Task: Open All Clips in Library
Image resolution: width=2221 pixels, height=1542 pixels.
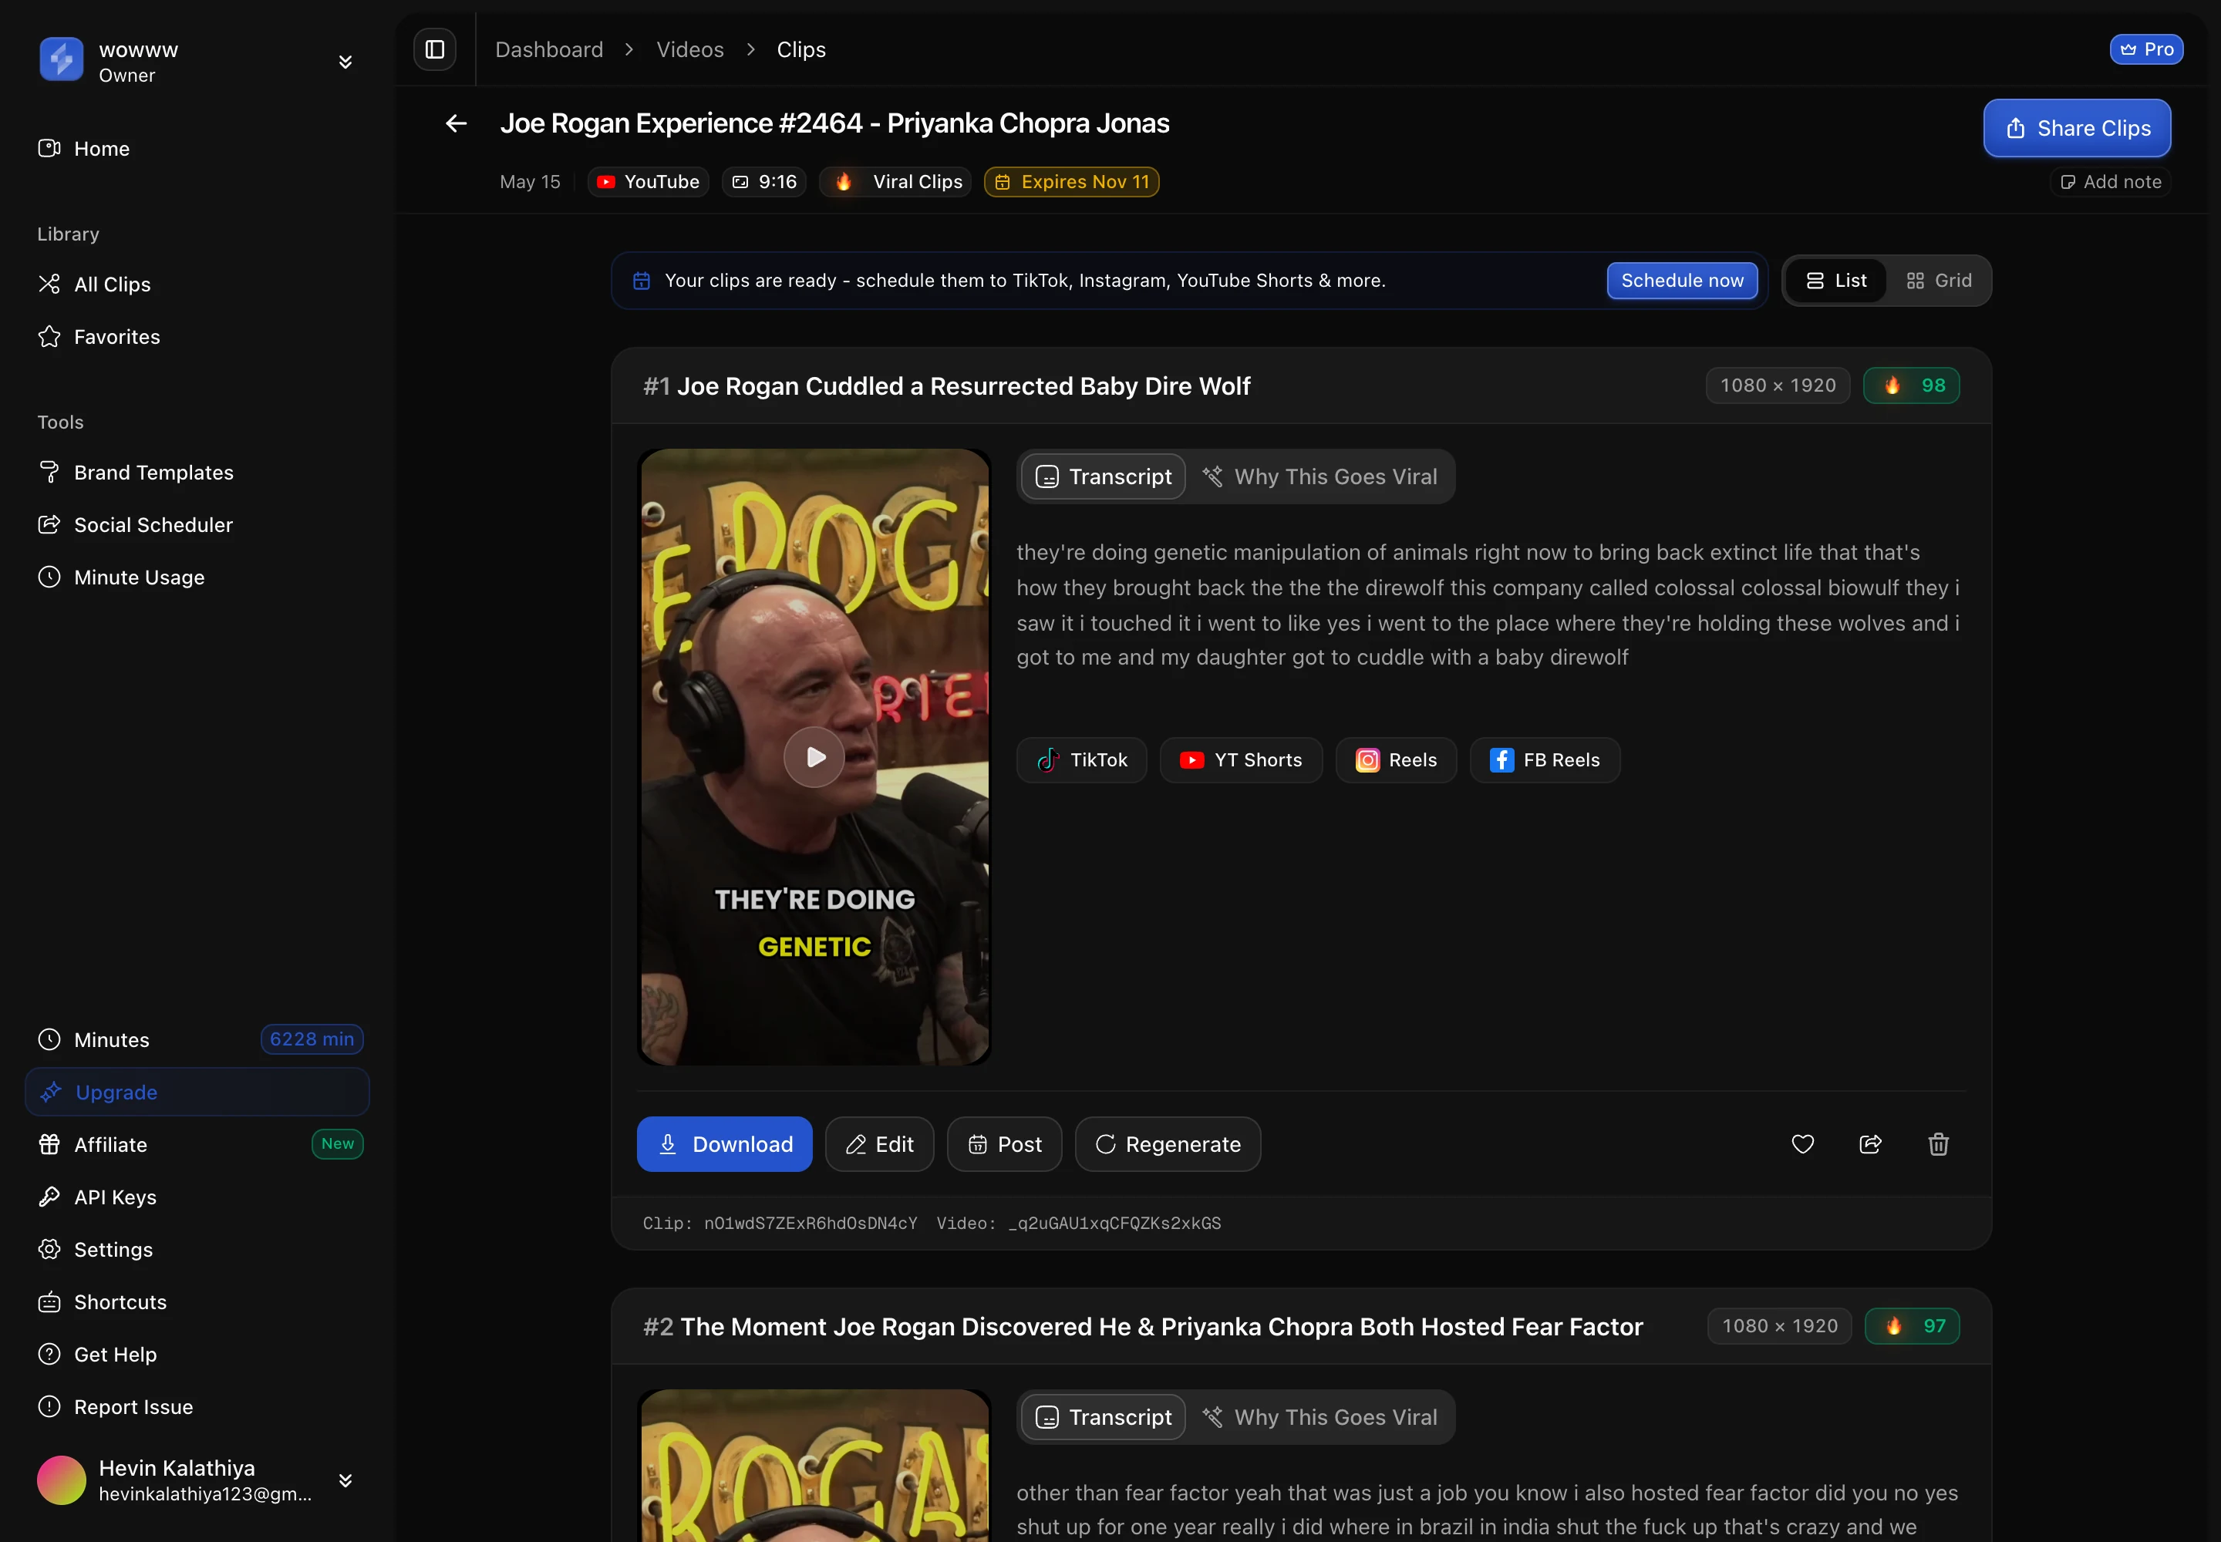Action: coord(197,284)
